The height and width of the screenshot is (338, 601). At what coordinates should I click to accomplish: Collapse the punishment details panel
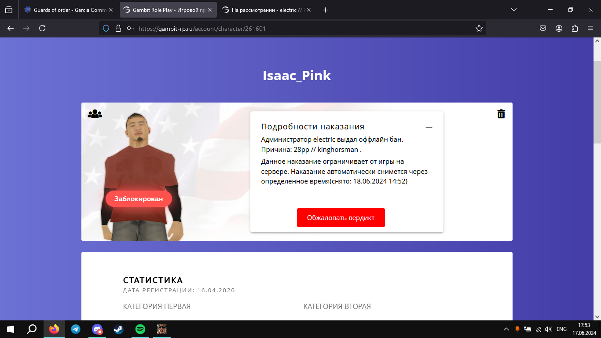pos(429,127)
